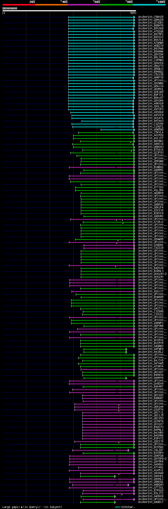Open hit UniRef100_C5WYG5
The width and height of the screenshot is (168, 509).
coord(151,17)
